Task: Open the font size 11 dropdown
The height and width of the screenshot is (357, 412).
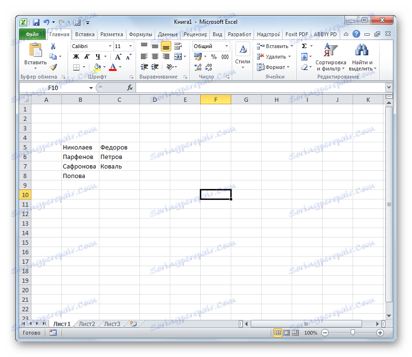Action: [130, 46]
